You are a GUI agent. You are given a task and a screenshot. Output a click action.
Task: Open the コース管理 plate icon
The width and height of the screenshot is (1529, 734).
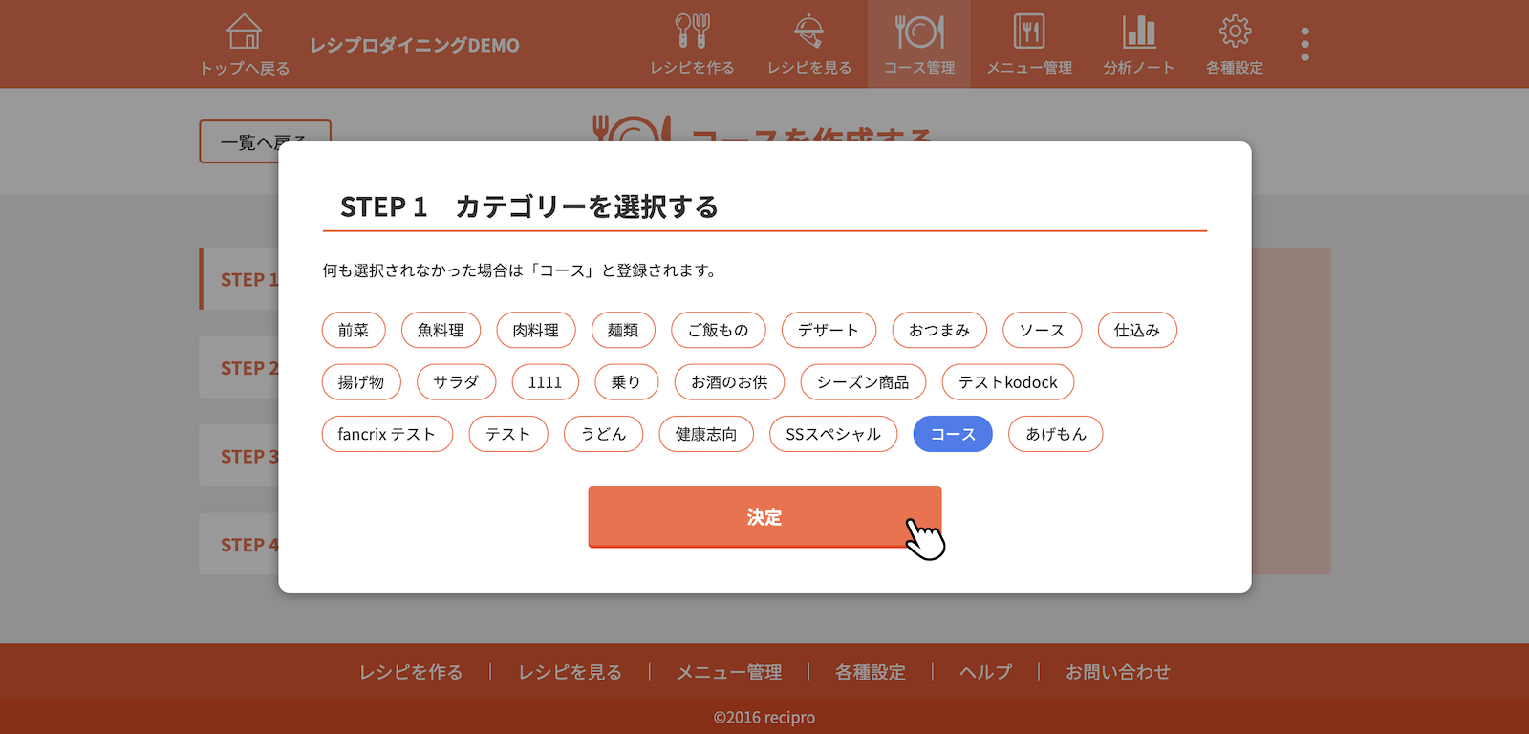point(918,32)
